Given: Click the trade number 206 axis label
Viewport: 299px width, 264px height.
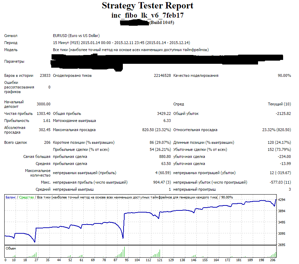Looking at the screenshot, I should [x=273, y=260].
